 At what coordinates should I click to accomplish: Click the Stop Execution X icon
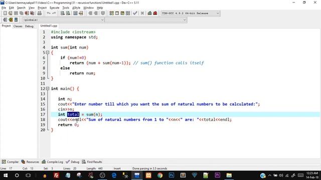142,13
